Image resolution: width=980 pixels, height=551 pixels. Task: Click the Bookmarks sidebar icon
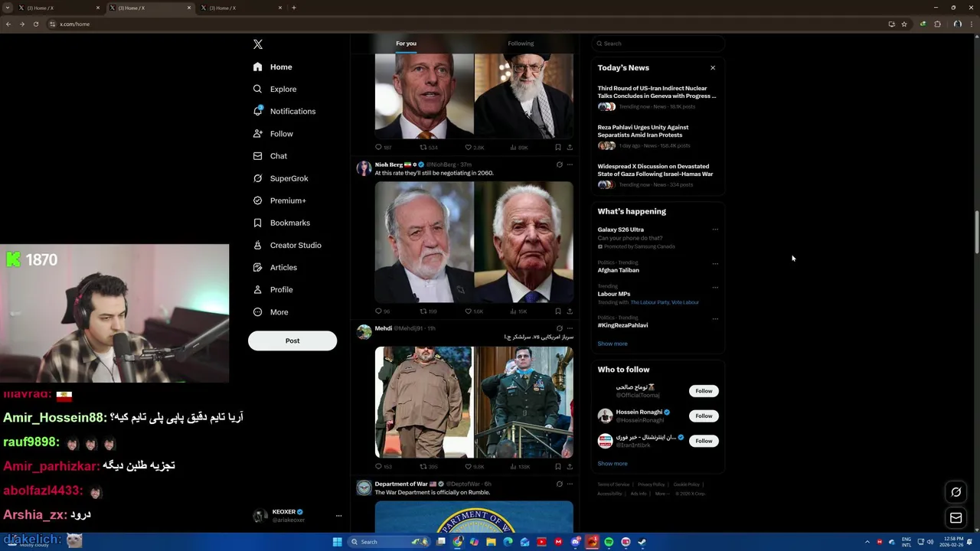(257, 223)
